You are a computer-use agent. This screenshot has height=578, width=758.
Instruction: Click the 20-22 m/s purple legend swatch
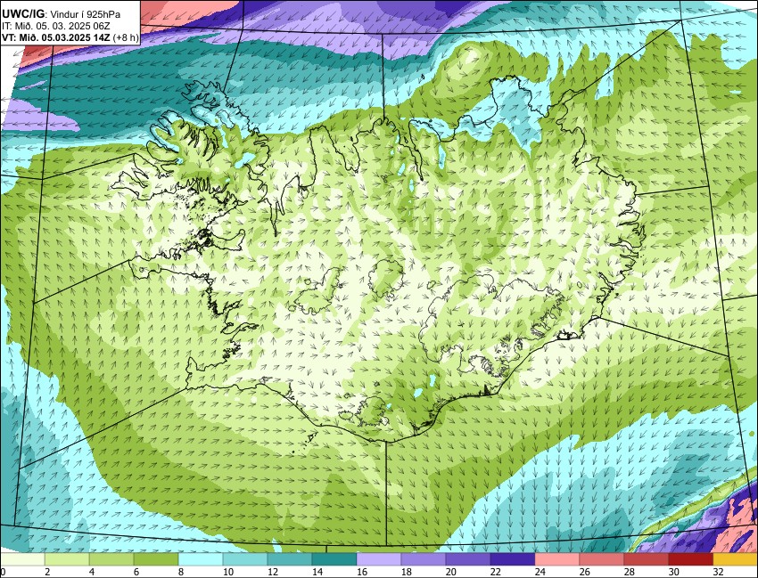point(468,559)
